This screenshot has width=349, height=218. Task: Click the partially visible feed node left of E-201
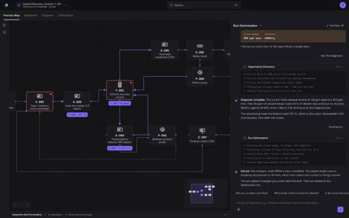(12, 101)
